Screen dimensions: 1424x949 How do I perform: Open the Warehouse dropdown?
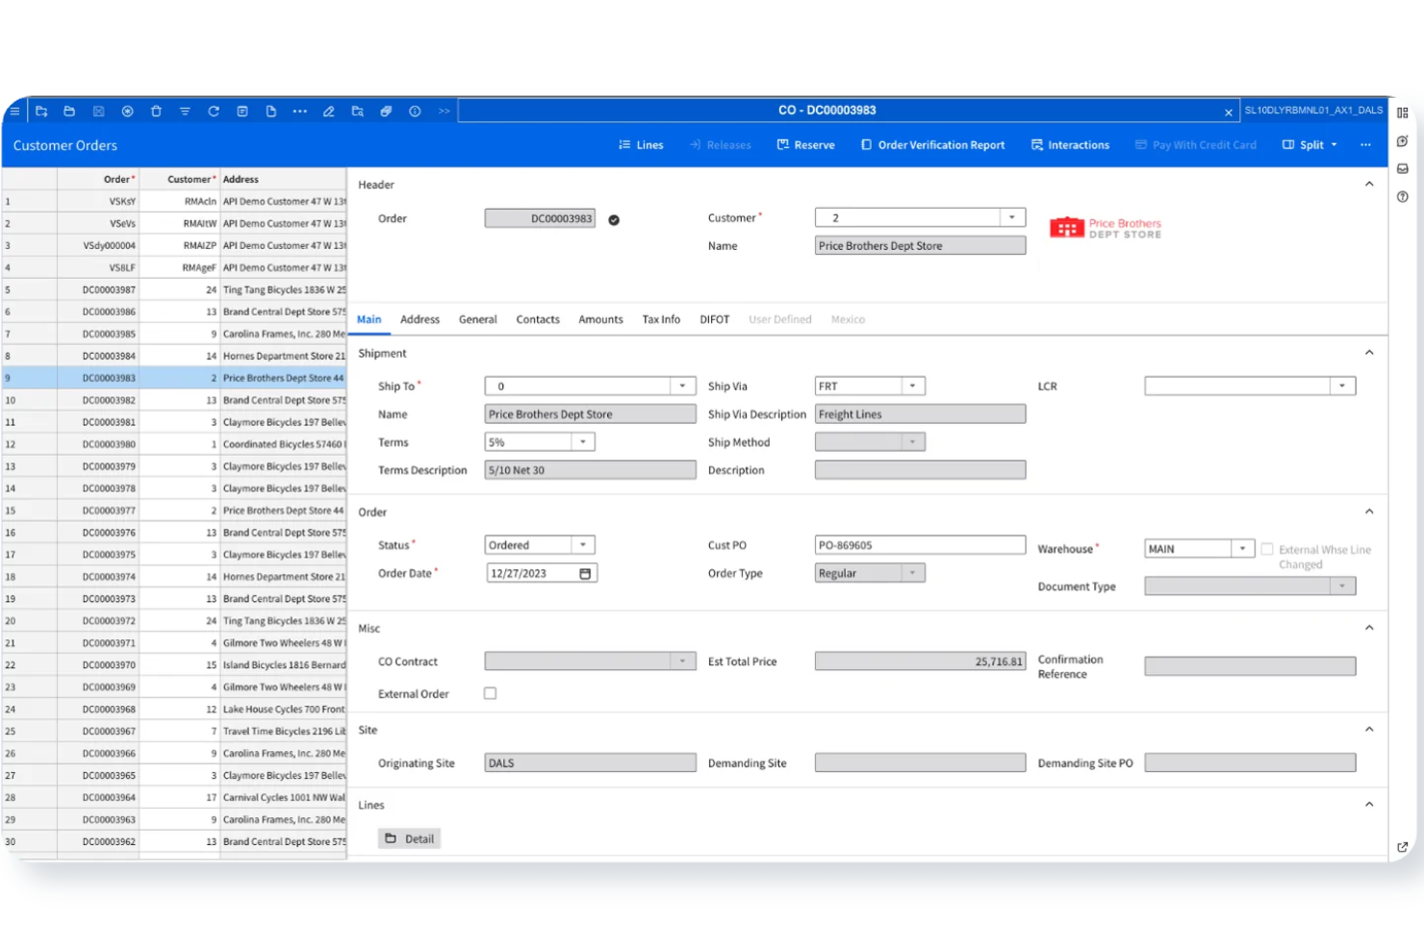(x=1243, y=549)
